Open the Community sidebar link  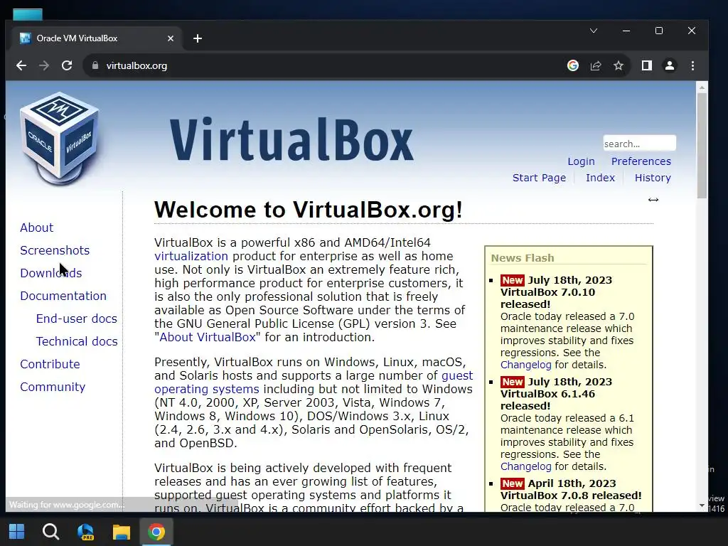coord(53,387)
